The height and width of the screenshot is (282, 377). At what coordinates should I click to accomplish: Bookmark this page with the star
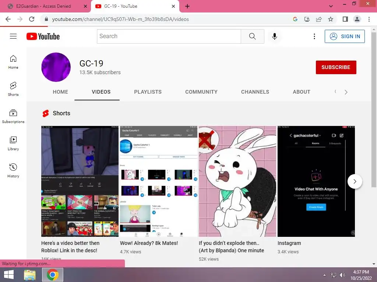pos(331,19)
